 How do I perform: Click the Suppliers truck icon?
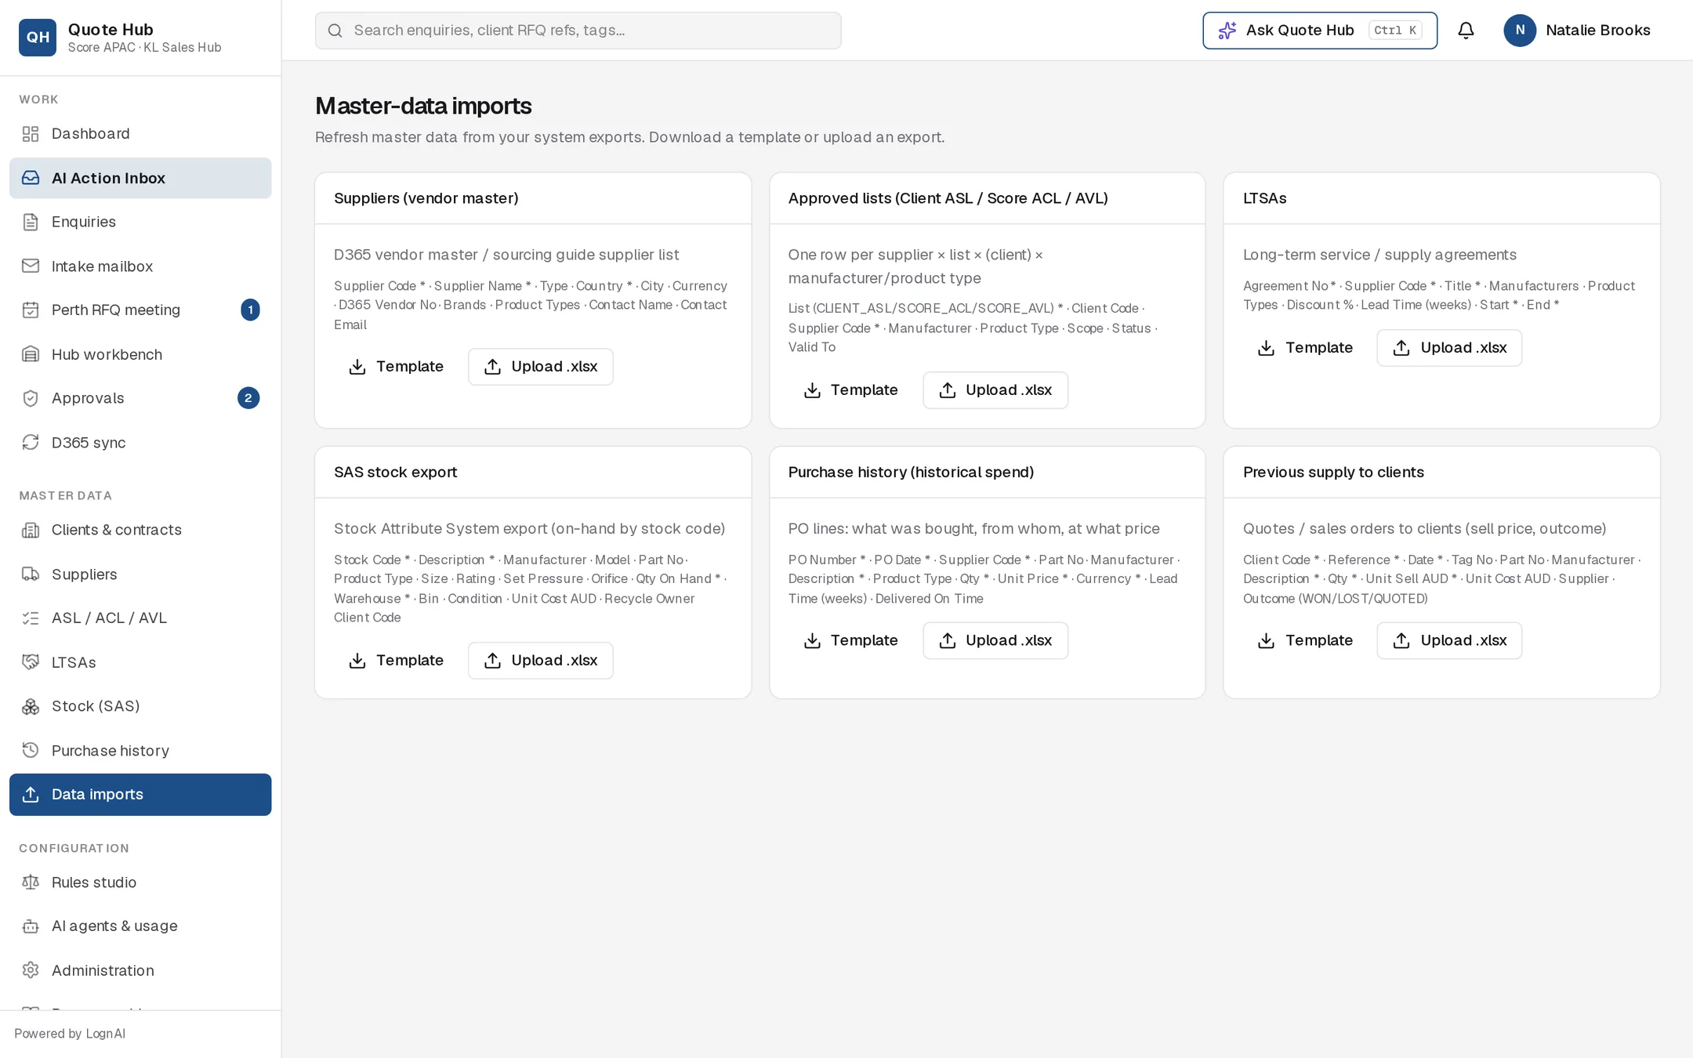click(x=31, y=574)
